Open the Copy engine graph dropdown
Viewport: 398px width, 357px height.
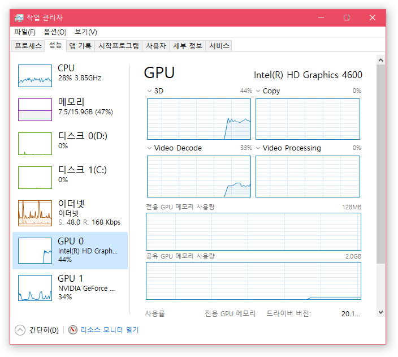coord(258,91)
